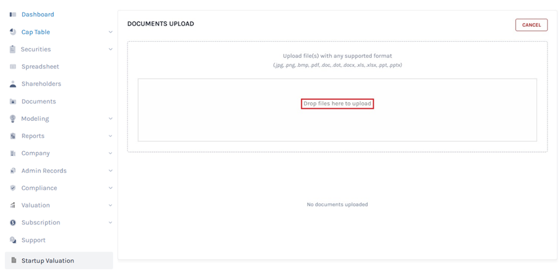
Task: Open the Spreadsheet menu item
Action: click(40, 66)
